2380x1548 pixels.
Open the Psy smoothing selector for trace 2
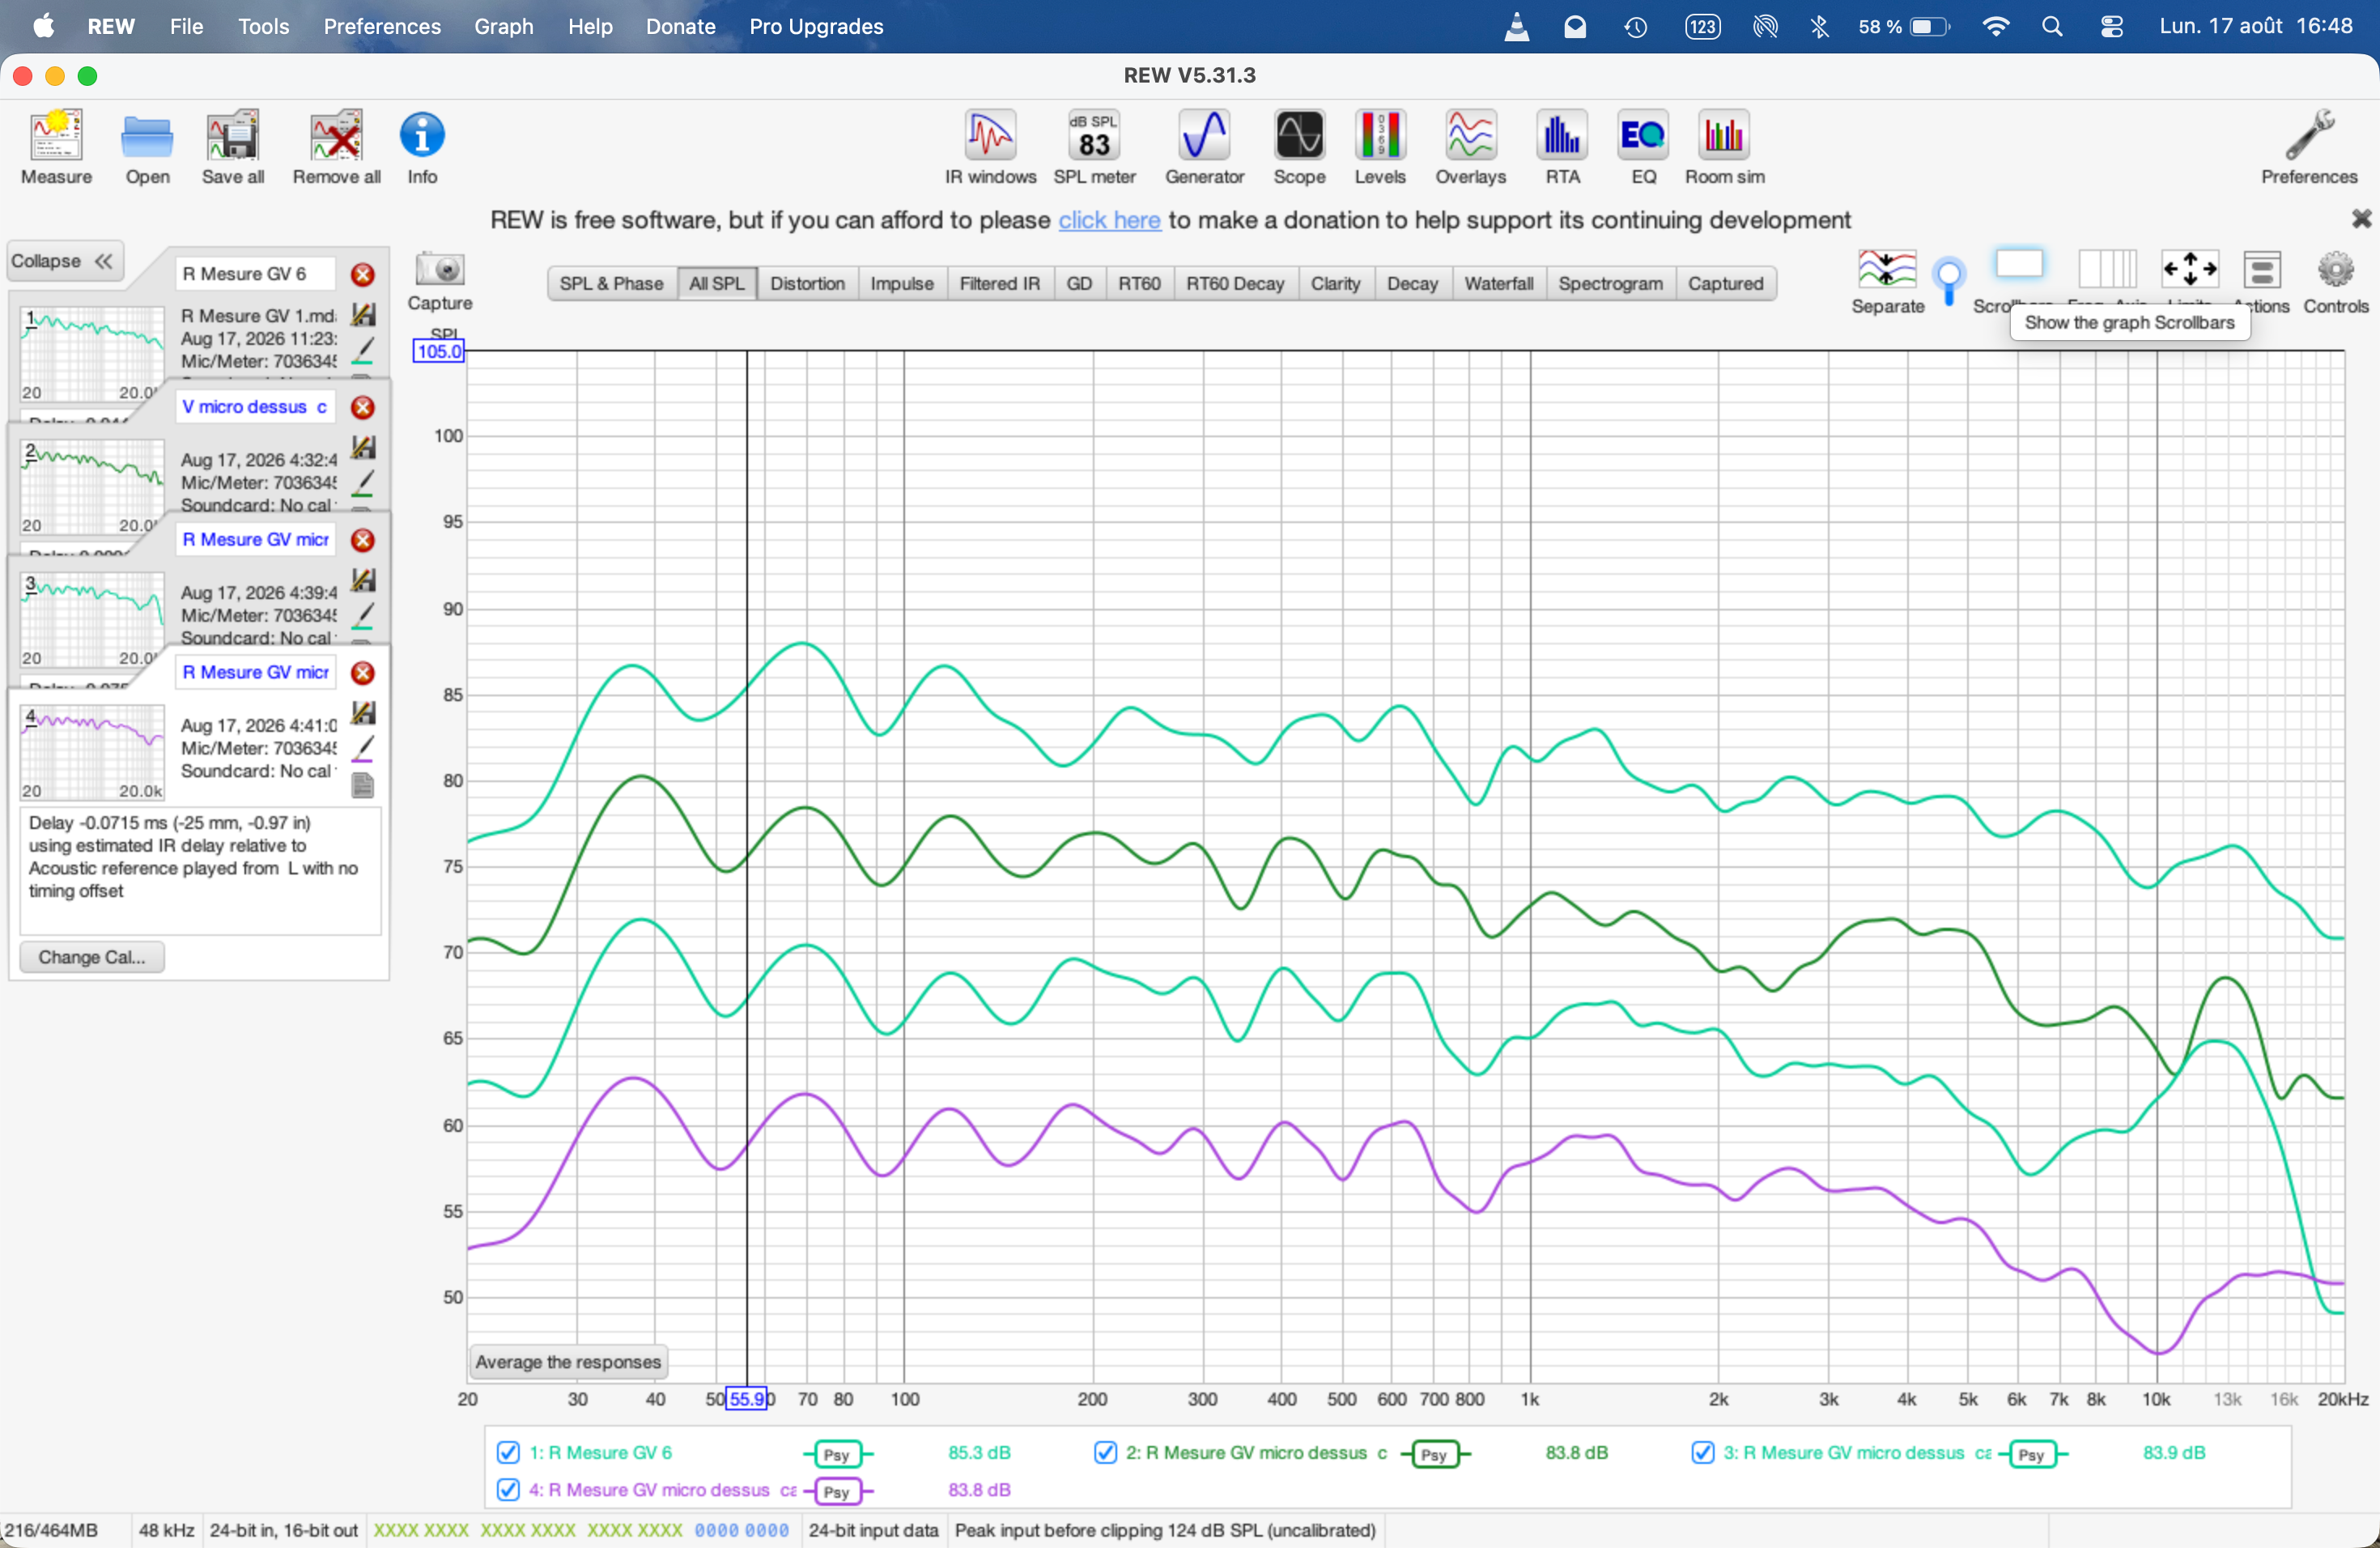tap(1434, 1454)
